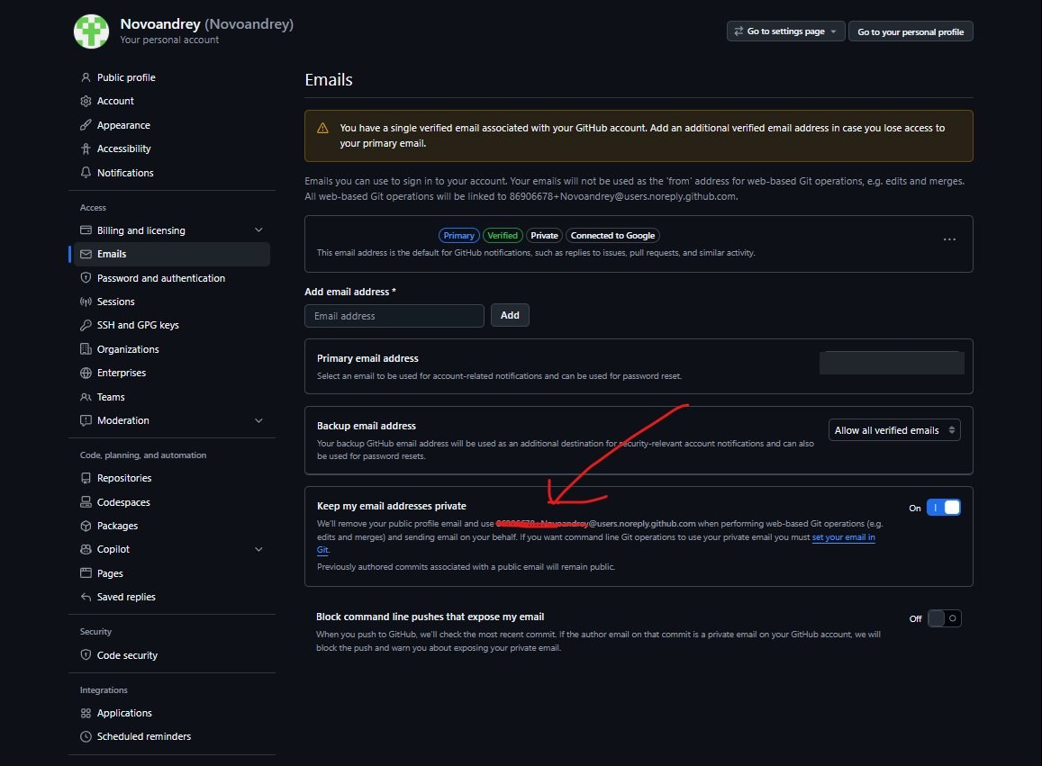The image size is (1042, 766).
Task: Open the Allow all verified emails dropdown
Action: tap(893, 430)
